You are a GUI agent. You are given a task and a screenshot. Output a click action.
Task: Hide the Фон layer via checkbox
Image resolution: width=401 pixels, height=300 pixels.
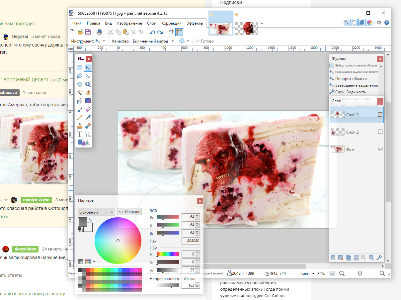click(x=380, y=149)
